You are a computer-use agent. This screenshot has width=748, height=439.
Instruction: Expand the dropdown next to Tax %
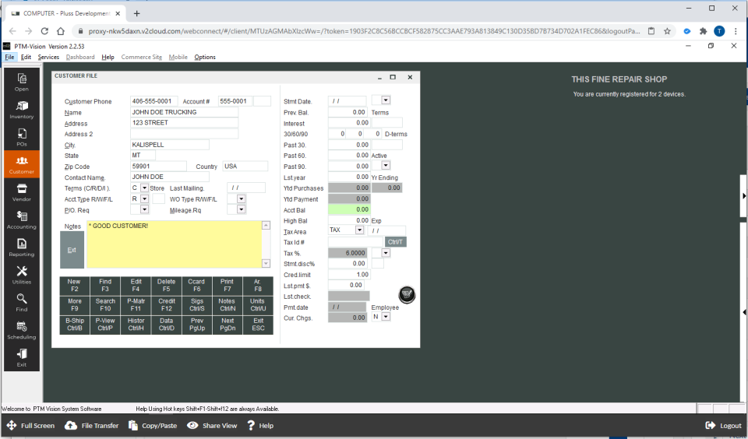(x=386, y=253)
